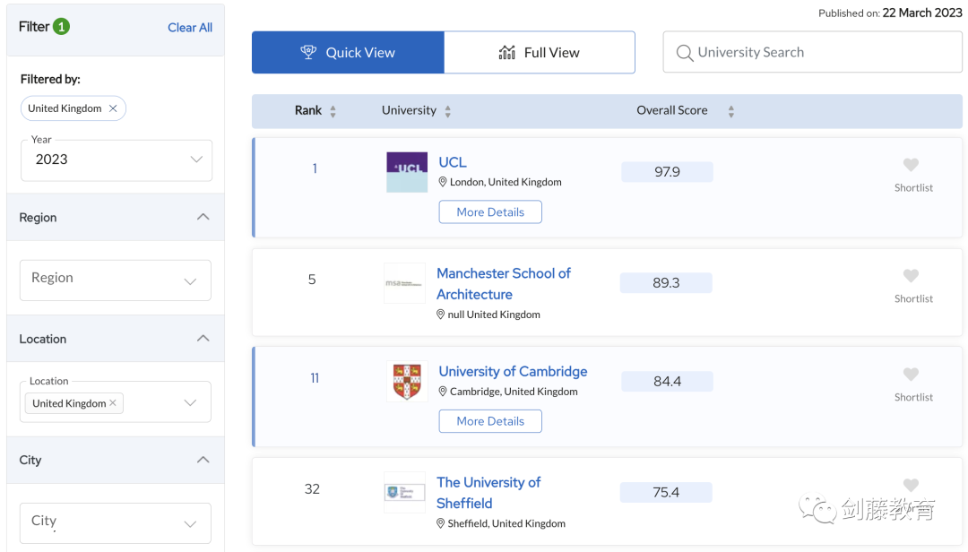Click 'Sheffield, United Kingdom' location text
This screenshot has height=552, width=968.
(x=506, y=523)
